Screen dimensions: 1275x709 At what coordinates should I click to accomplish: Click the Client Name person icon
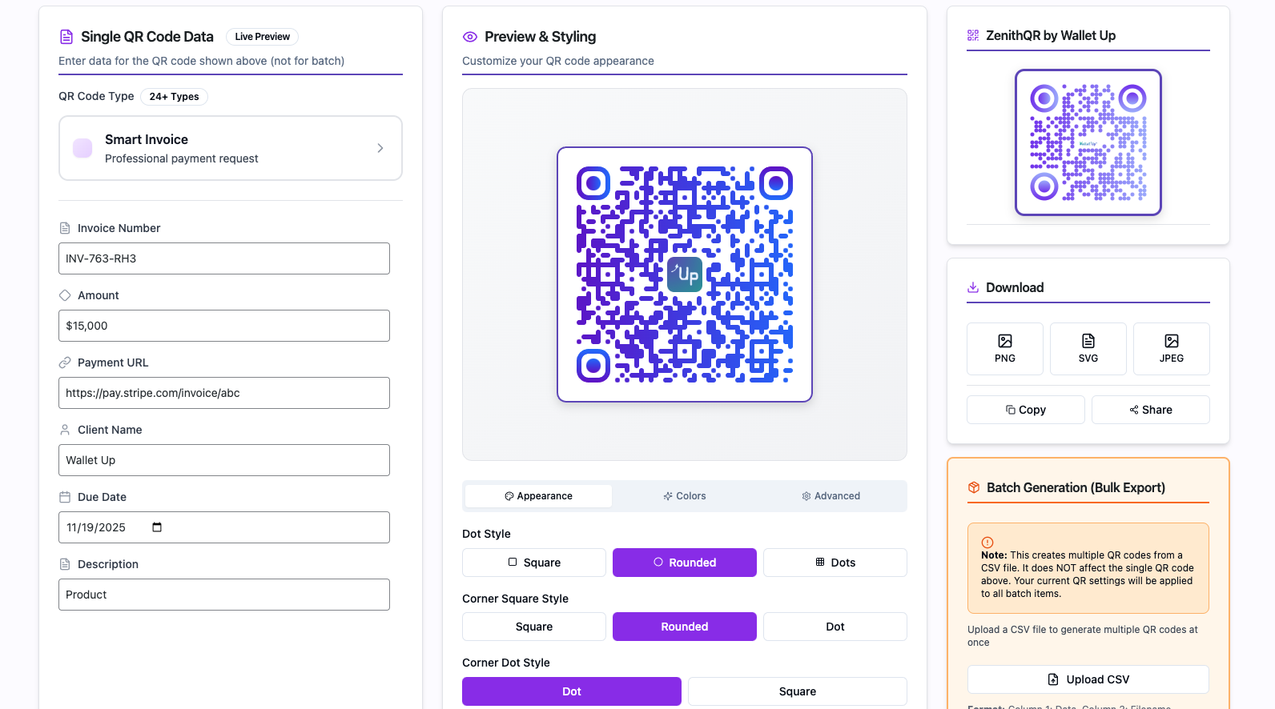pyautogui.click(x=65, y=430)
